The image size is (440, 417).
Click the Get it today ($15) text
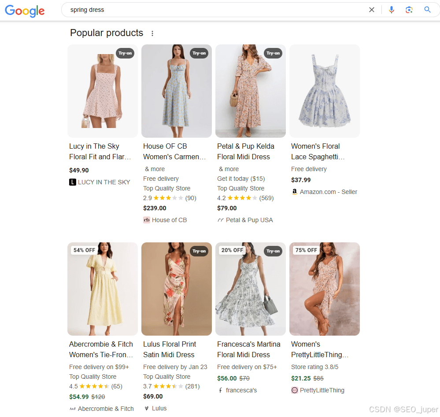click(241, 179)
